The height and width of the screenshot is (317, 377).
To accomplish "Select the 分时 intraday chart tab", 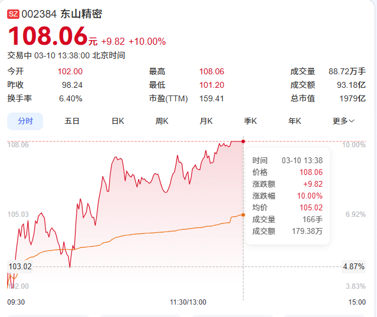I will (x=25, y=121).
